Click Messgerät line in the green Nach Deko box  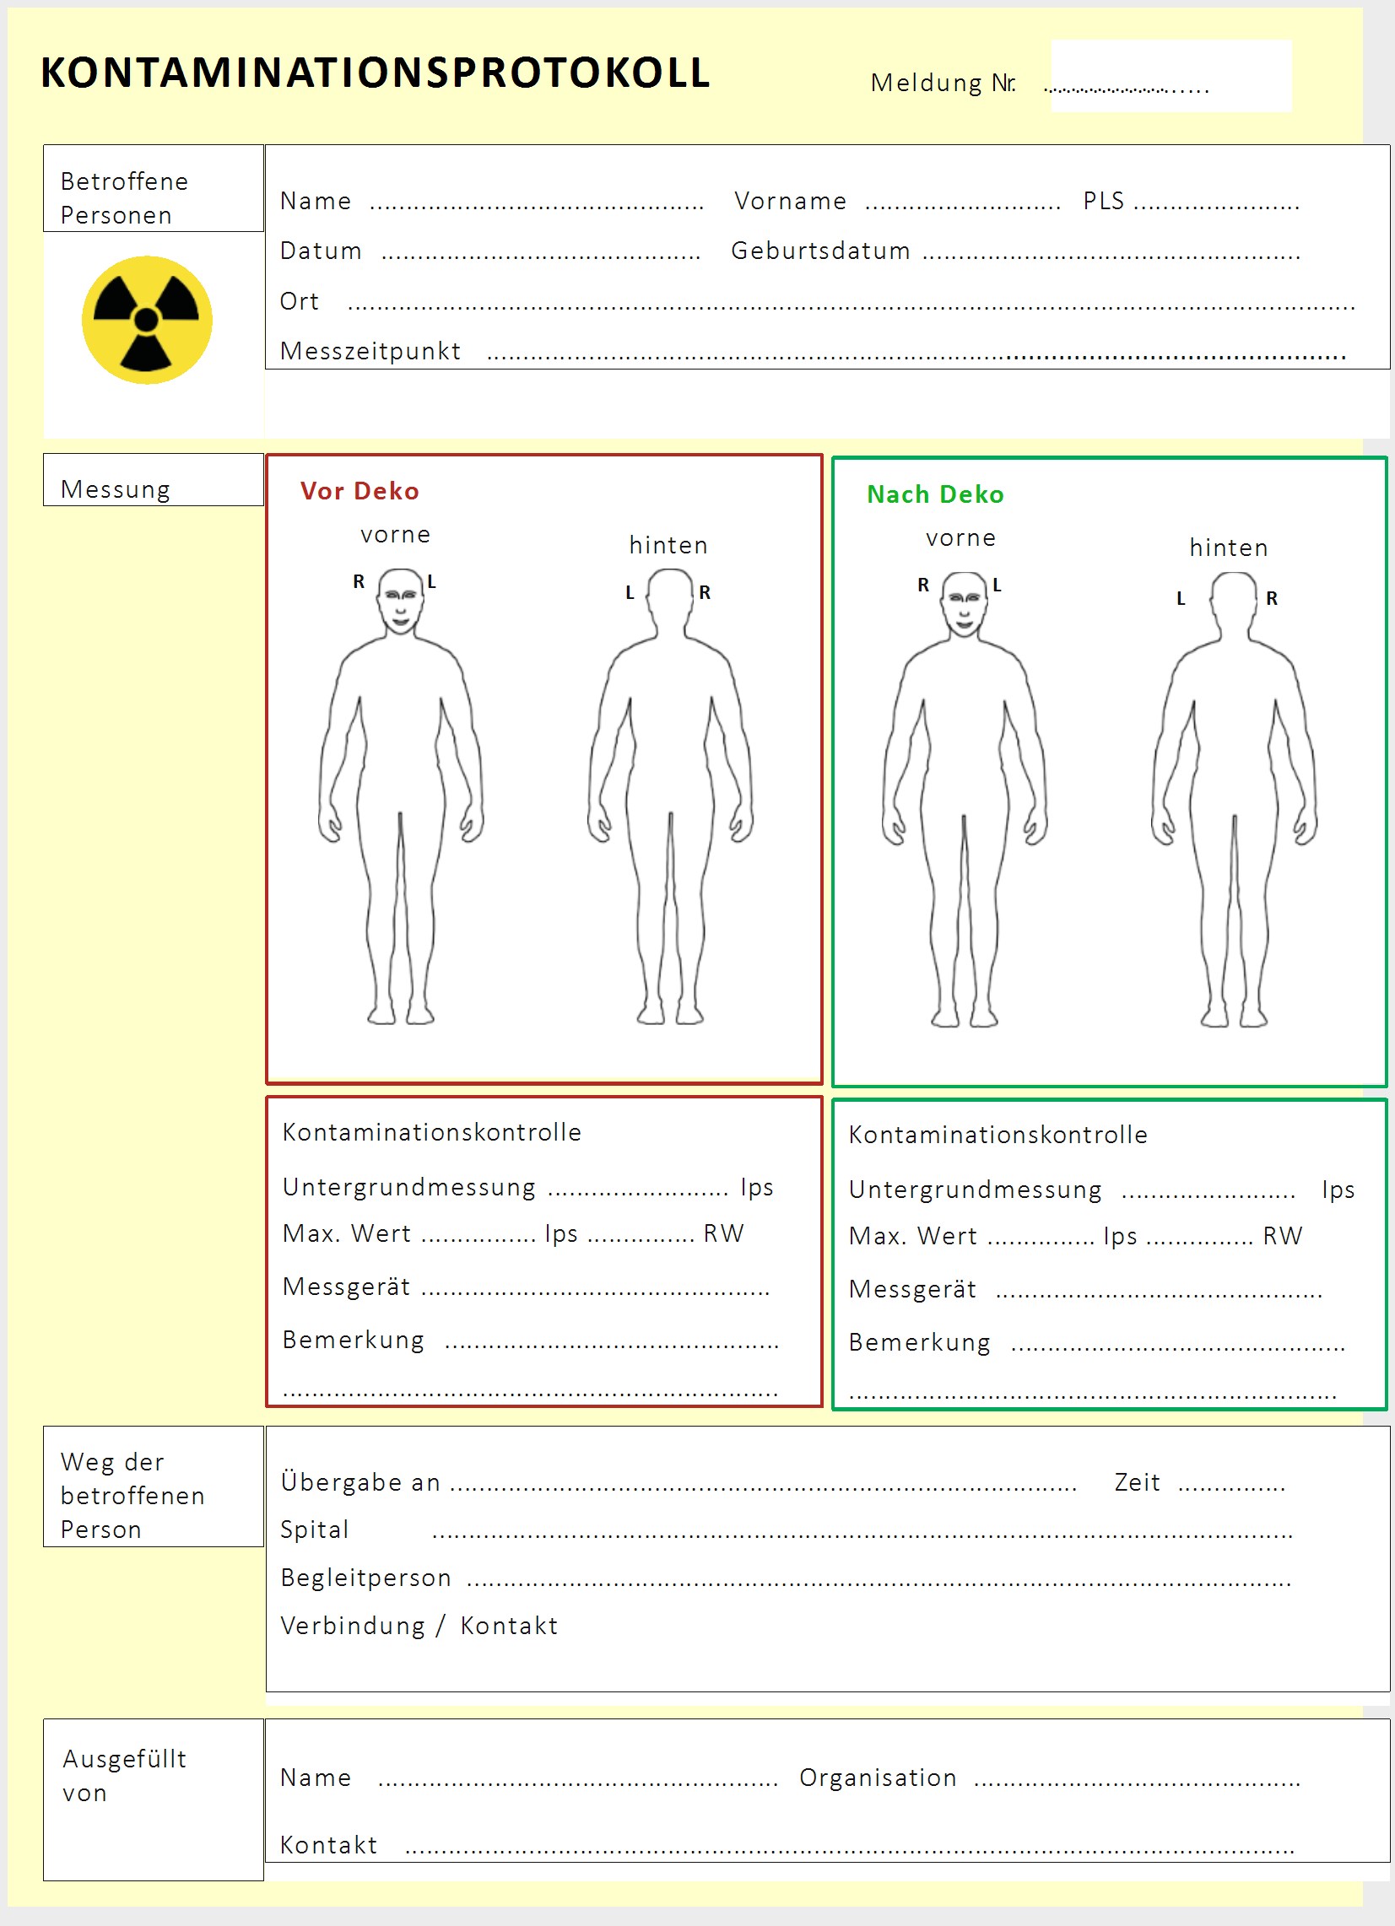click(1158, 1292)
